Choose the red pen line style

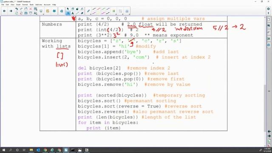click(x=99, y=9)
